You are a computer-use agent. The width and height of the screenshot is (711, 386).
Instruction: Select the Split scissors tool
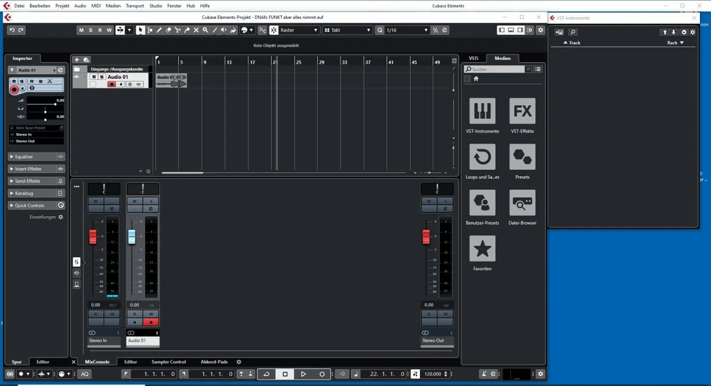(178, 30)
